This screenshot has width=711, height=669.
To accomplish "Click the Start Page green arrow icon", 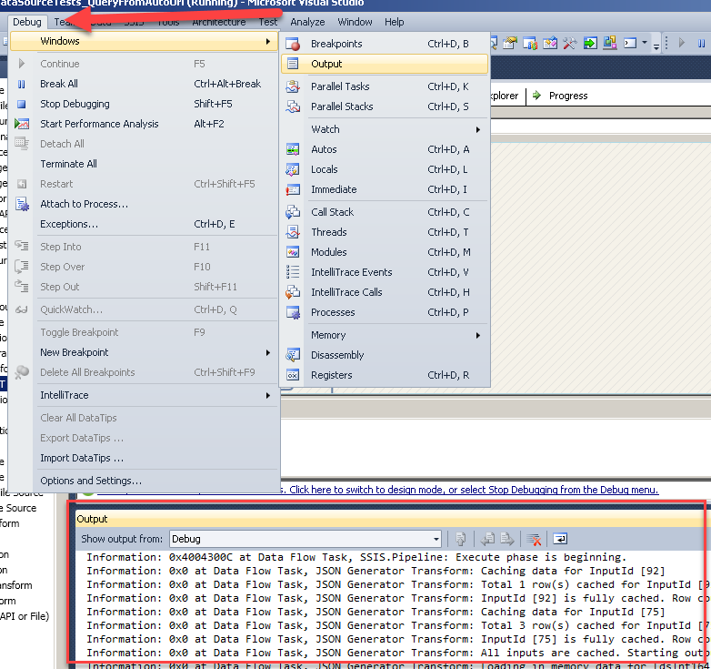I will tap(590, 43).
